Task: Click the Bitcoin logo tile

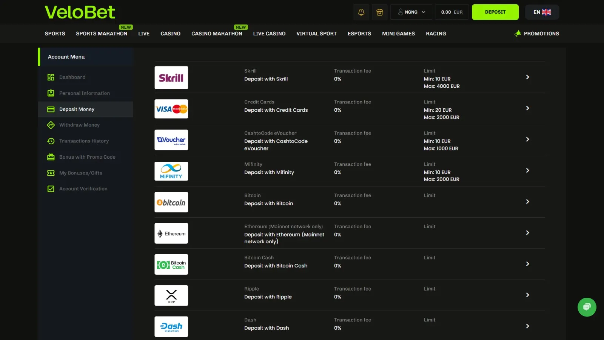Action: point(171,202)
